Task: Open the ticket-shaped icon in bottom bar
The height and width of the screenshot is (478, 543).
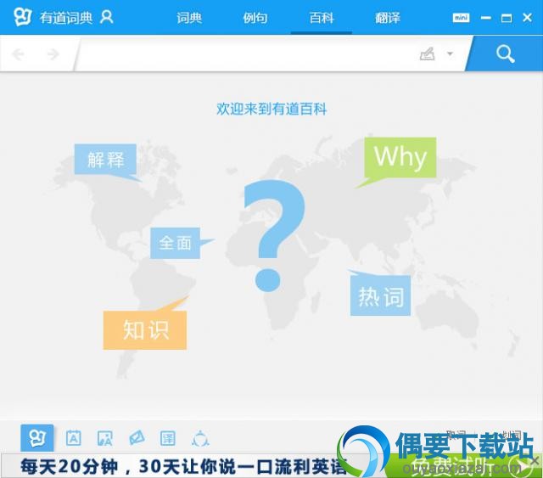Action: click(137, 438)
